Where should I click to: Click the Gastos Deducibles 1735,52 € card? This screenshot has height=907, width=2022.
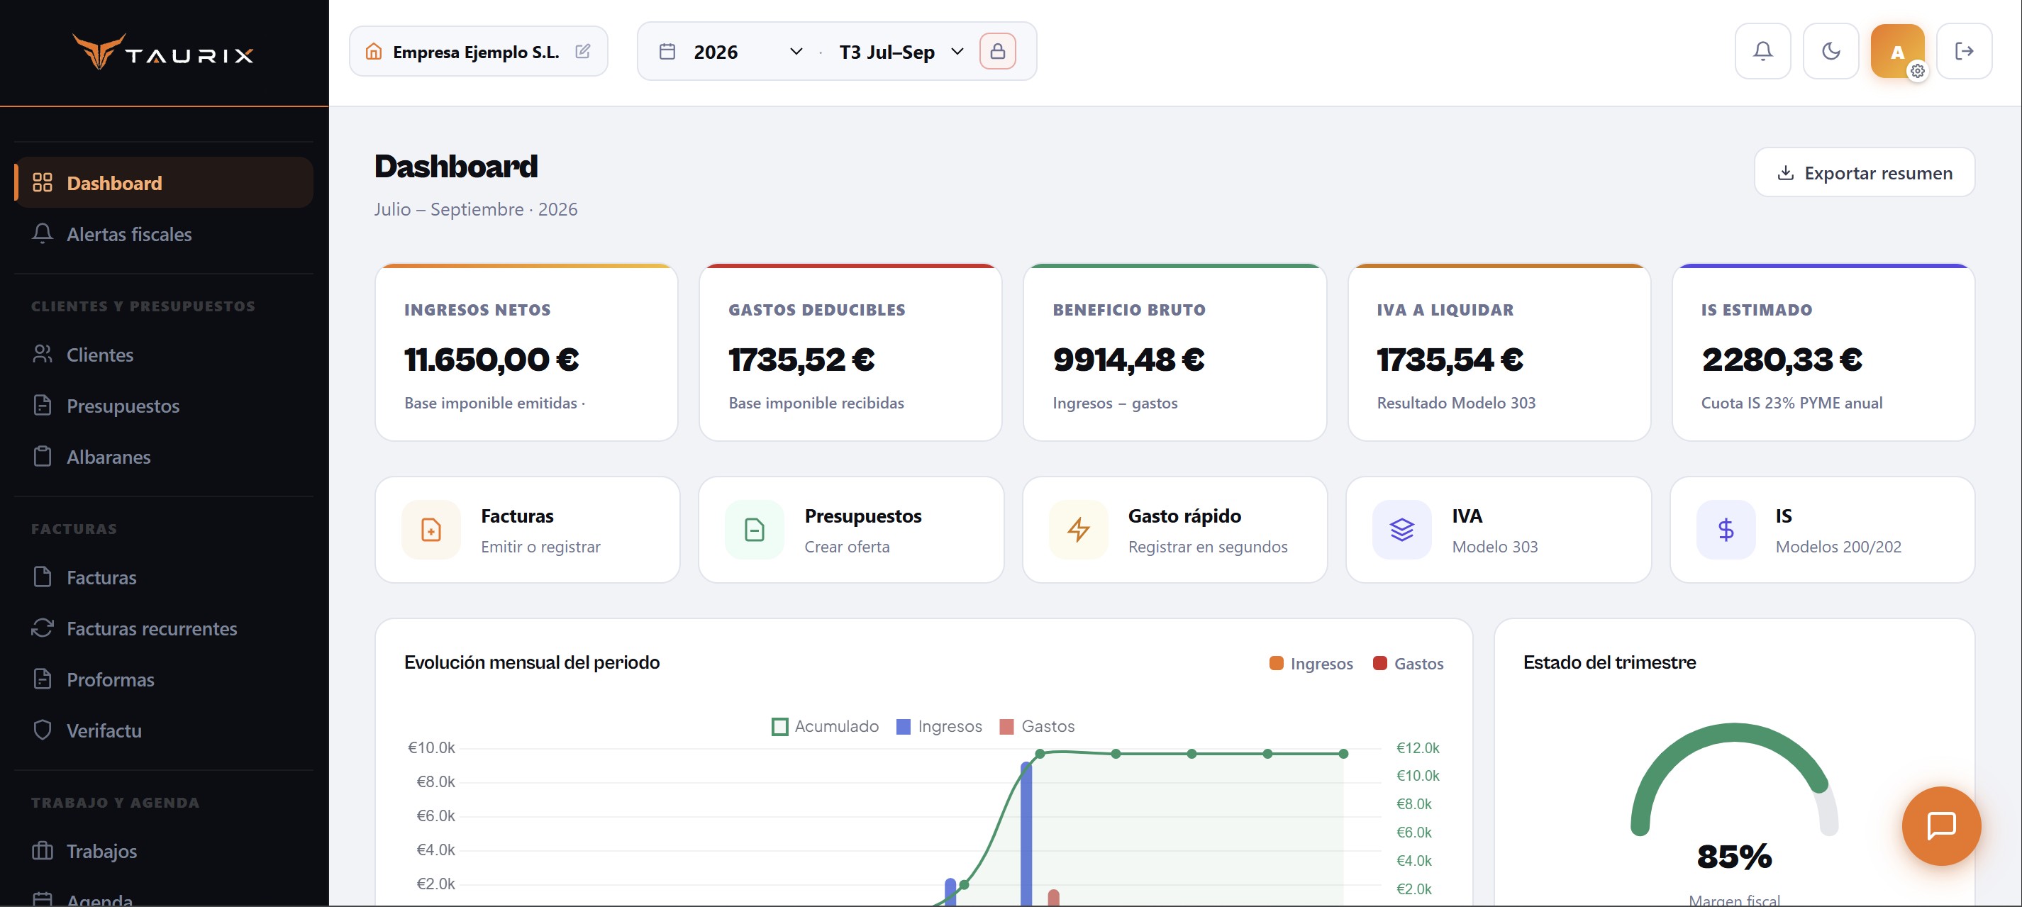pos(851,353)
